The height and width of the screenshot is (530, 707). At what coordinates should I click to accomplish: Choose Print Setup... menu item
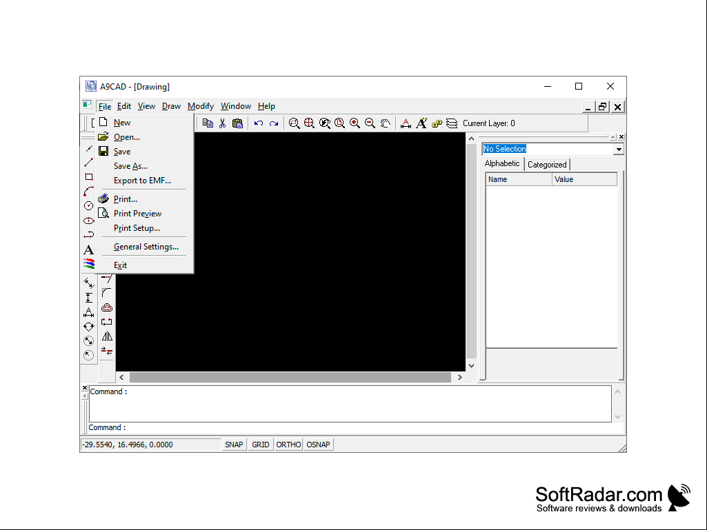[x=144, y=228]
